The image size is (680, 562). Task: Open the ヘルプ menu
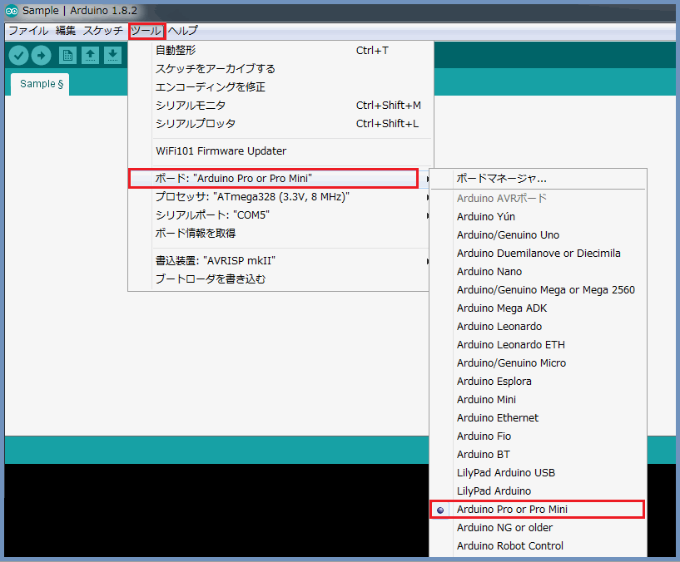point(183,31)
